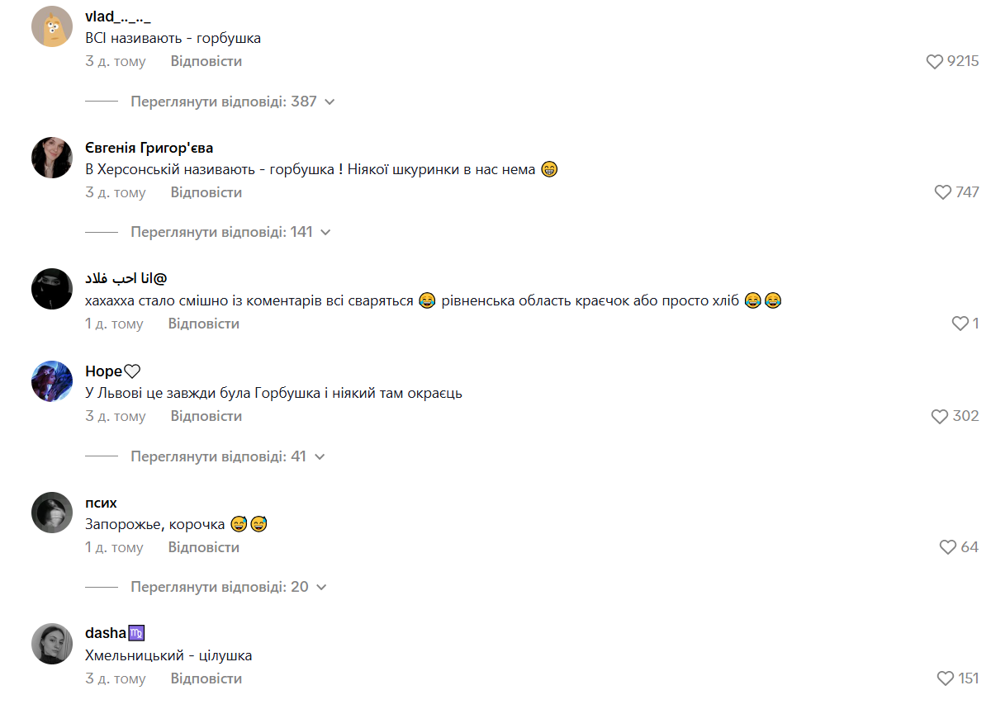Open Євгенія Григор'єва username link
The height and width of the screenshot is (709, 991).
tap(149, 148)
